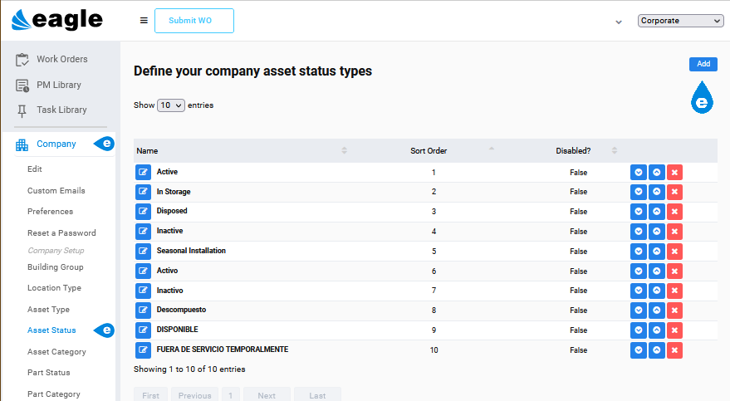Click the edit icon for Active status

tap(143, 172)
